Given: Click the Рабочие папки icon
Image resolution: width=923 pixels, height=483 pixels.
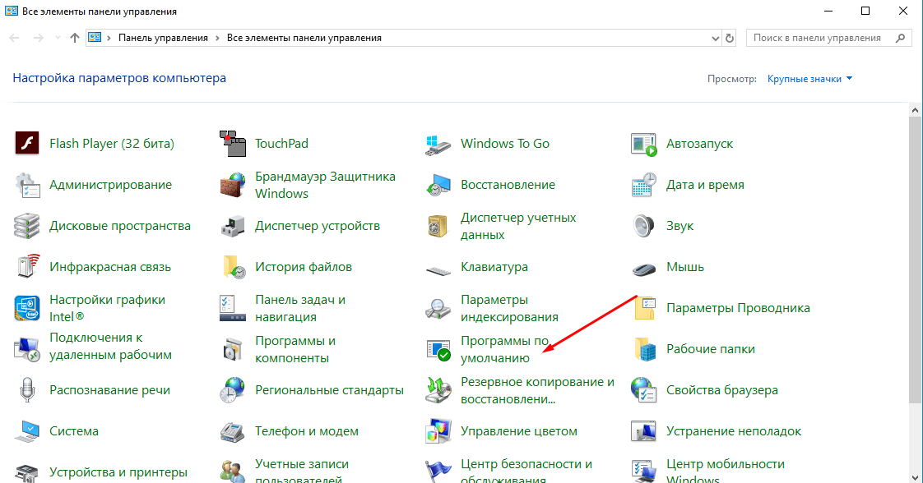Looking at the screenshot, I should click(x=645, y=350).
